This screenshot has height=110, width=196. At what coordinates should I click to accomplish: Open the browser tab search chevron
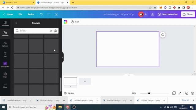click(173, 2)
